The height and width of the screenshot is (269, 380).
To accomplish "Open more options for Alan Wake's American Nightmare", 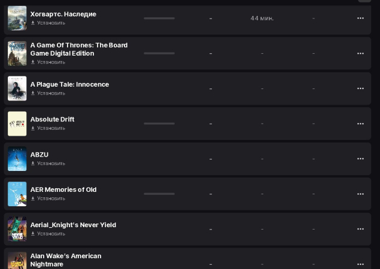I will pyautogui.click(x=360, y=264).
